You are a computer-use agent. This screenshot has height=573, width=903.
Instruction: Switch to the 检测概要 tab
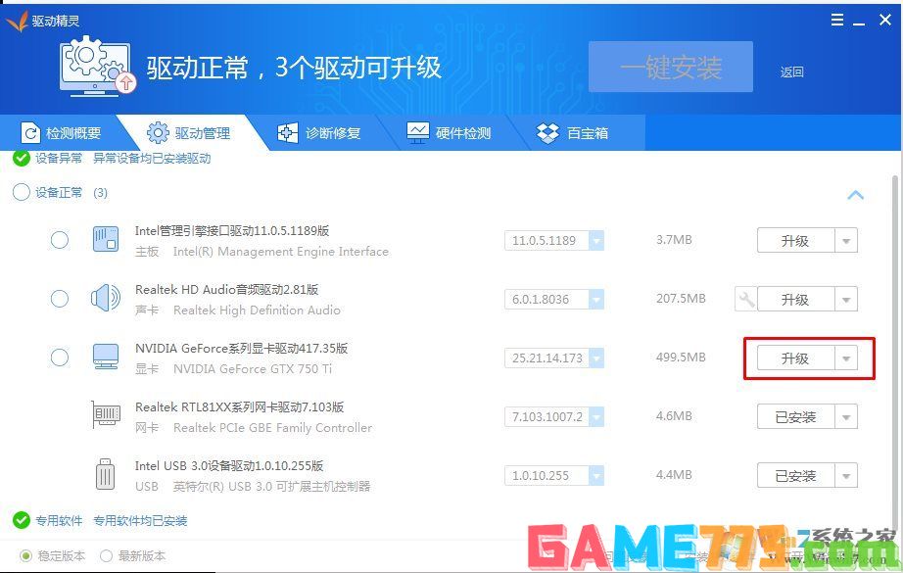tap(62, 133)
